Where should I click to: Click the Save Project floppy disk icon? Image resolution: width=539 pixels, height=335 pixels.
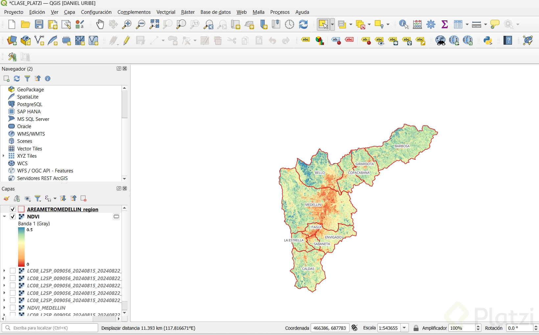tap(39, 24)
